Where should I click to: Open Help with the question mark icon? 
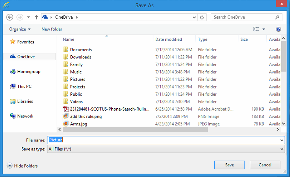pyautogui.click(x=279, y=29)
